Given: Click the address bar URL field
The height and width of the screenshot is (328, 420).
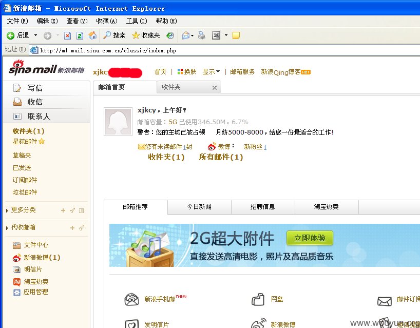Looking at the screenshot, I should [224, 50].
